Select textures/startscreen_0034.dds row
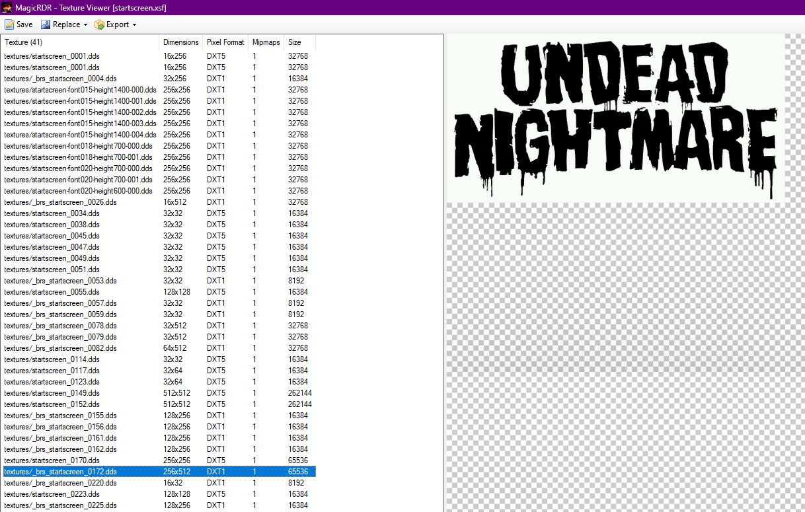The width and height of the screenshot is (805, 512). point(159,213)
